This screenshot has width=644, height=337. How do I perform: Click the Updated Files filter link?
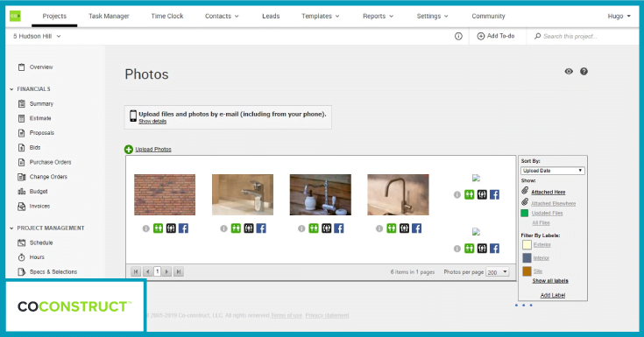(x=547, y=213)
